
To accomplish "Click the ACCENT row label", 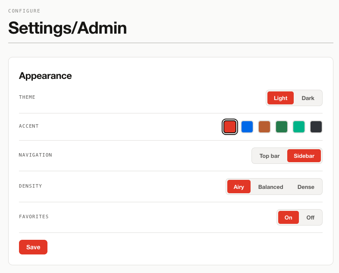I will pos(29,126).
